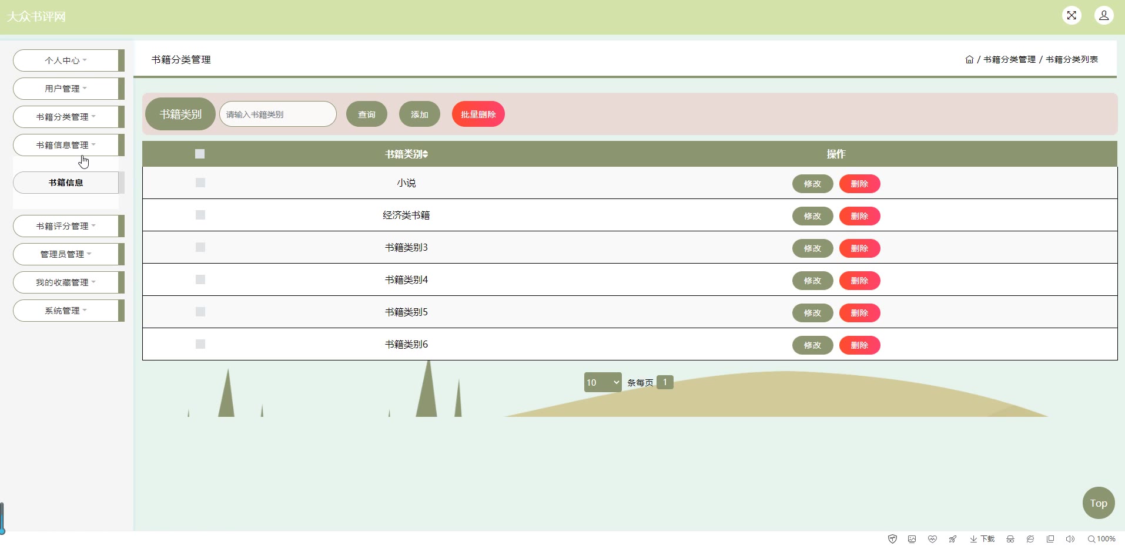Click 删除 for the 书籍类别4 row

[x=859, y=281]
